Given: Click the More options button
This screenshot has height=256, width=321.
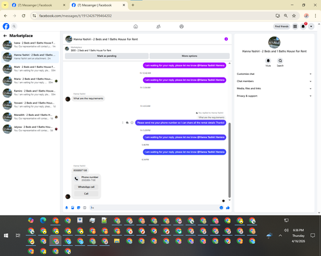Looking at the screenshot, I should point(189,56).
